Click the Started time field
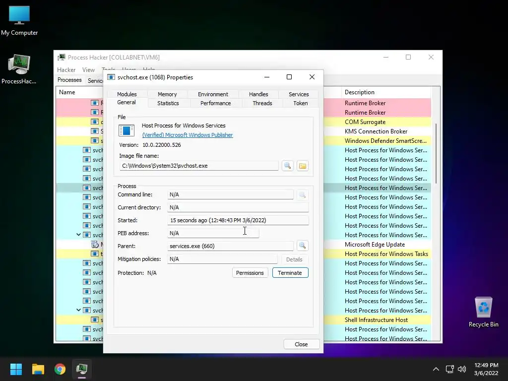 238,220
